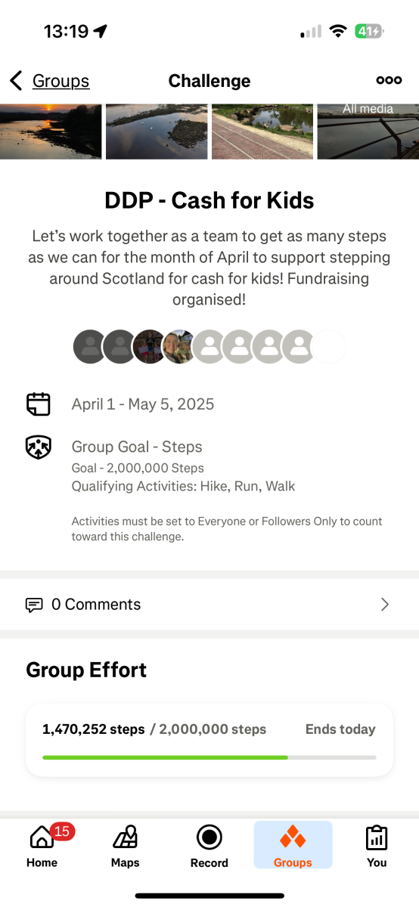
Task: Tap the Record activity button icon
Action: point(209,837)
